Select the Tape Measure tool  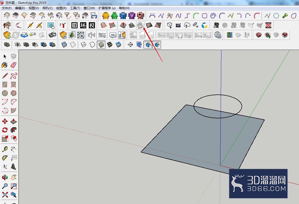coord(5,149)
